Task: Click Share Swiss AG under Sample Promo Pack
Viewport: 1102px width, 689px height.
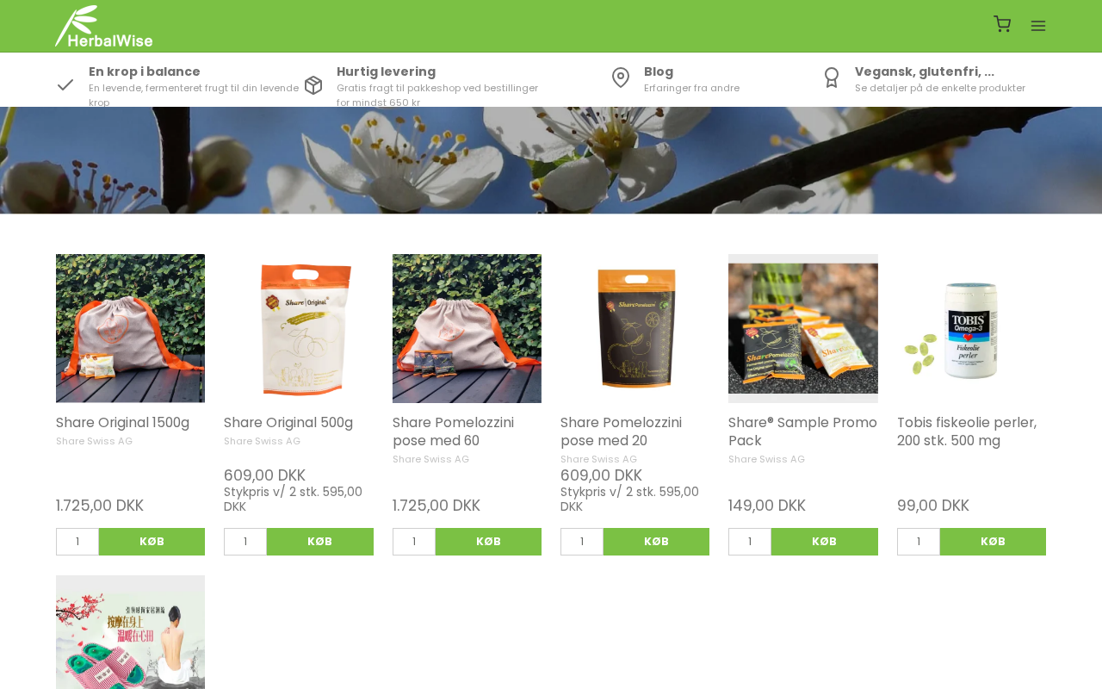Action: pos(767,459)
